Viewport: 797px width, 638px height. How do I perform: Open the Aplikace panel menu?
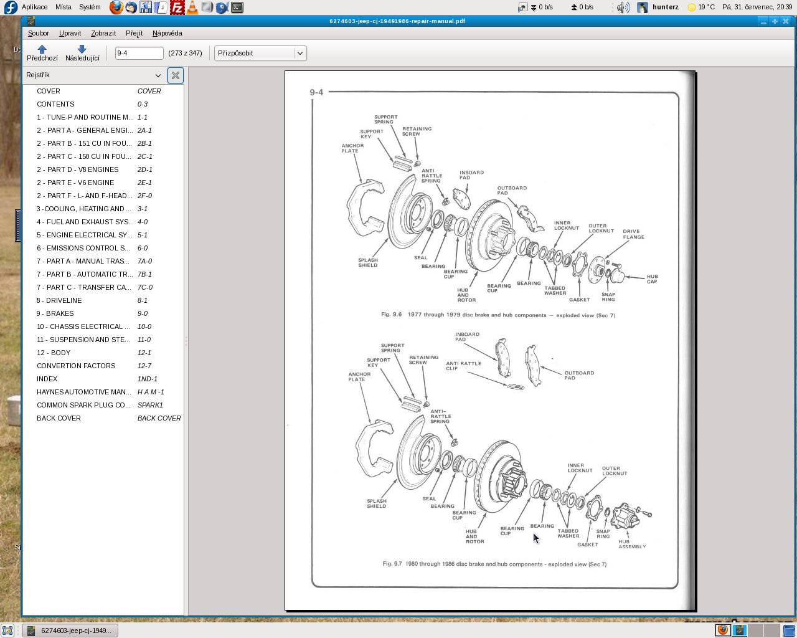[34, 7]
